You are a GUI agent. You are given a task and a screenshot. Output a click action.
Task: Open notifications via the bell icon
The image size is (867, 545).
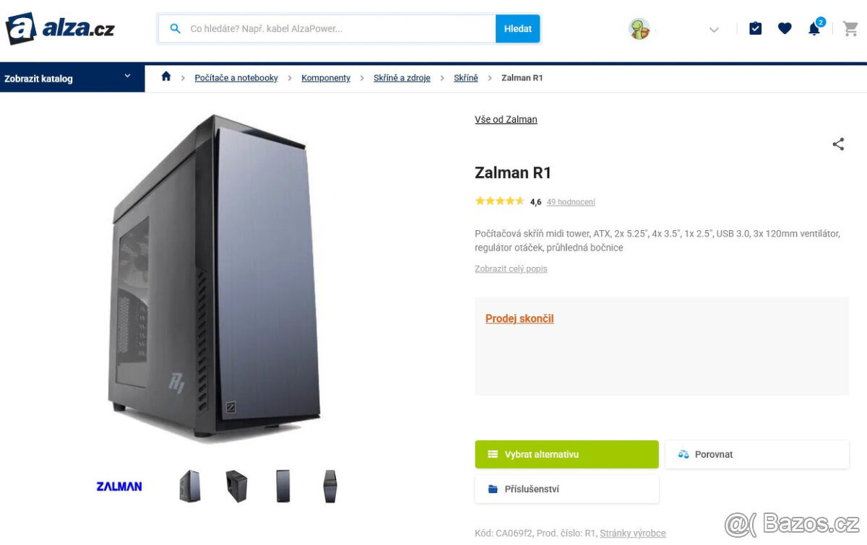814,28
